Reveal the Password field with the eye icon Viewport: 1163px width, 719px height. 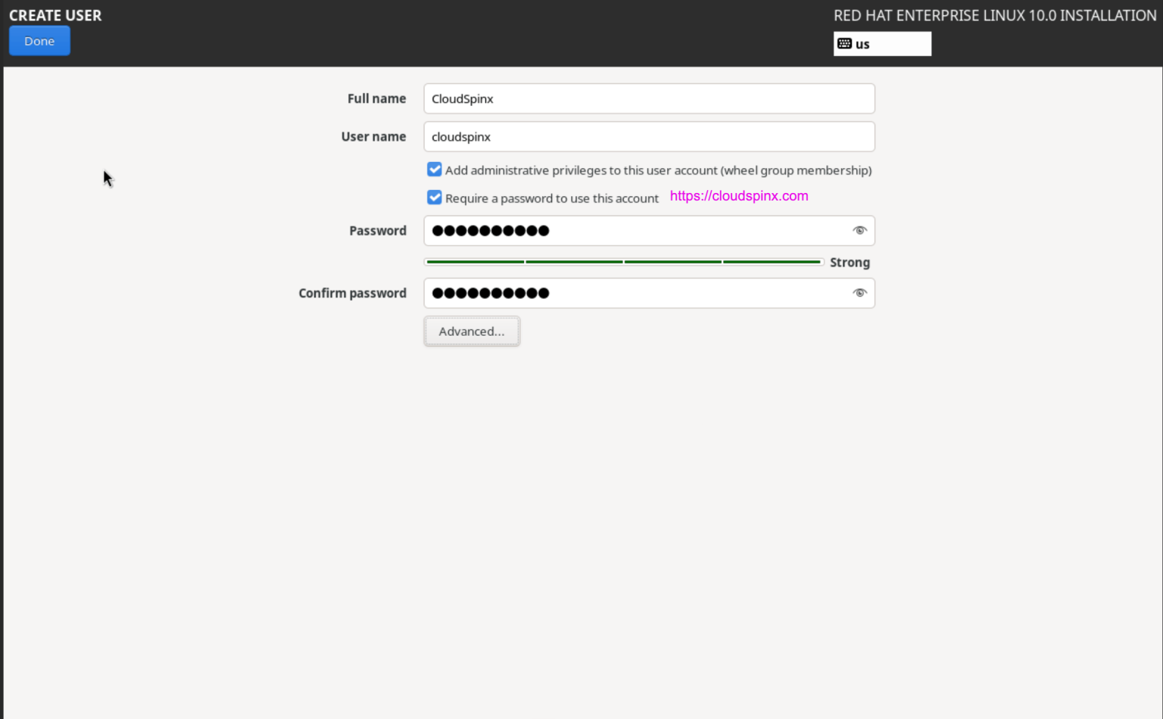click(859, 230)
